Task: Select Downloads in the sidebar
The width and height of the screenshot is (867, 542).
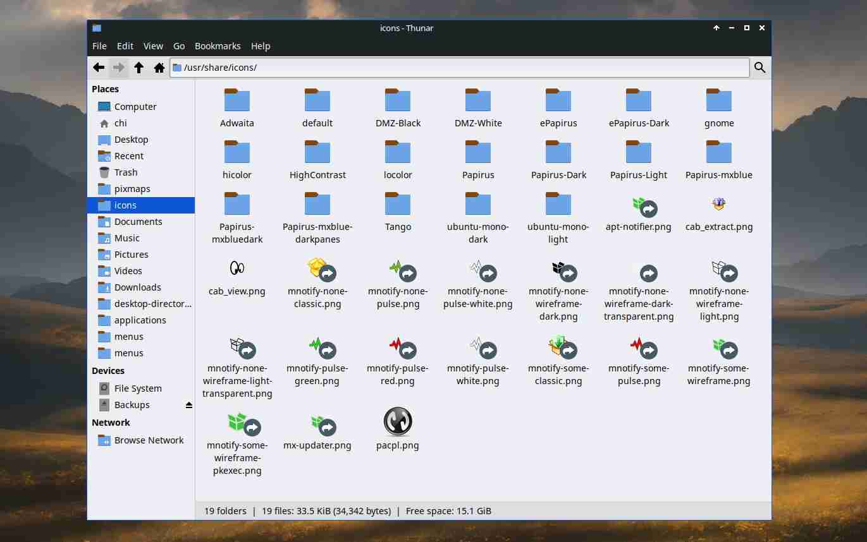Action: click(x=137, y=287)
